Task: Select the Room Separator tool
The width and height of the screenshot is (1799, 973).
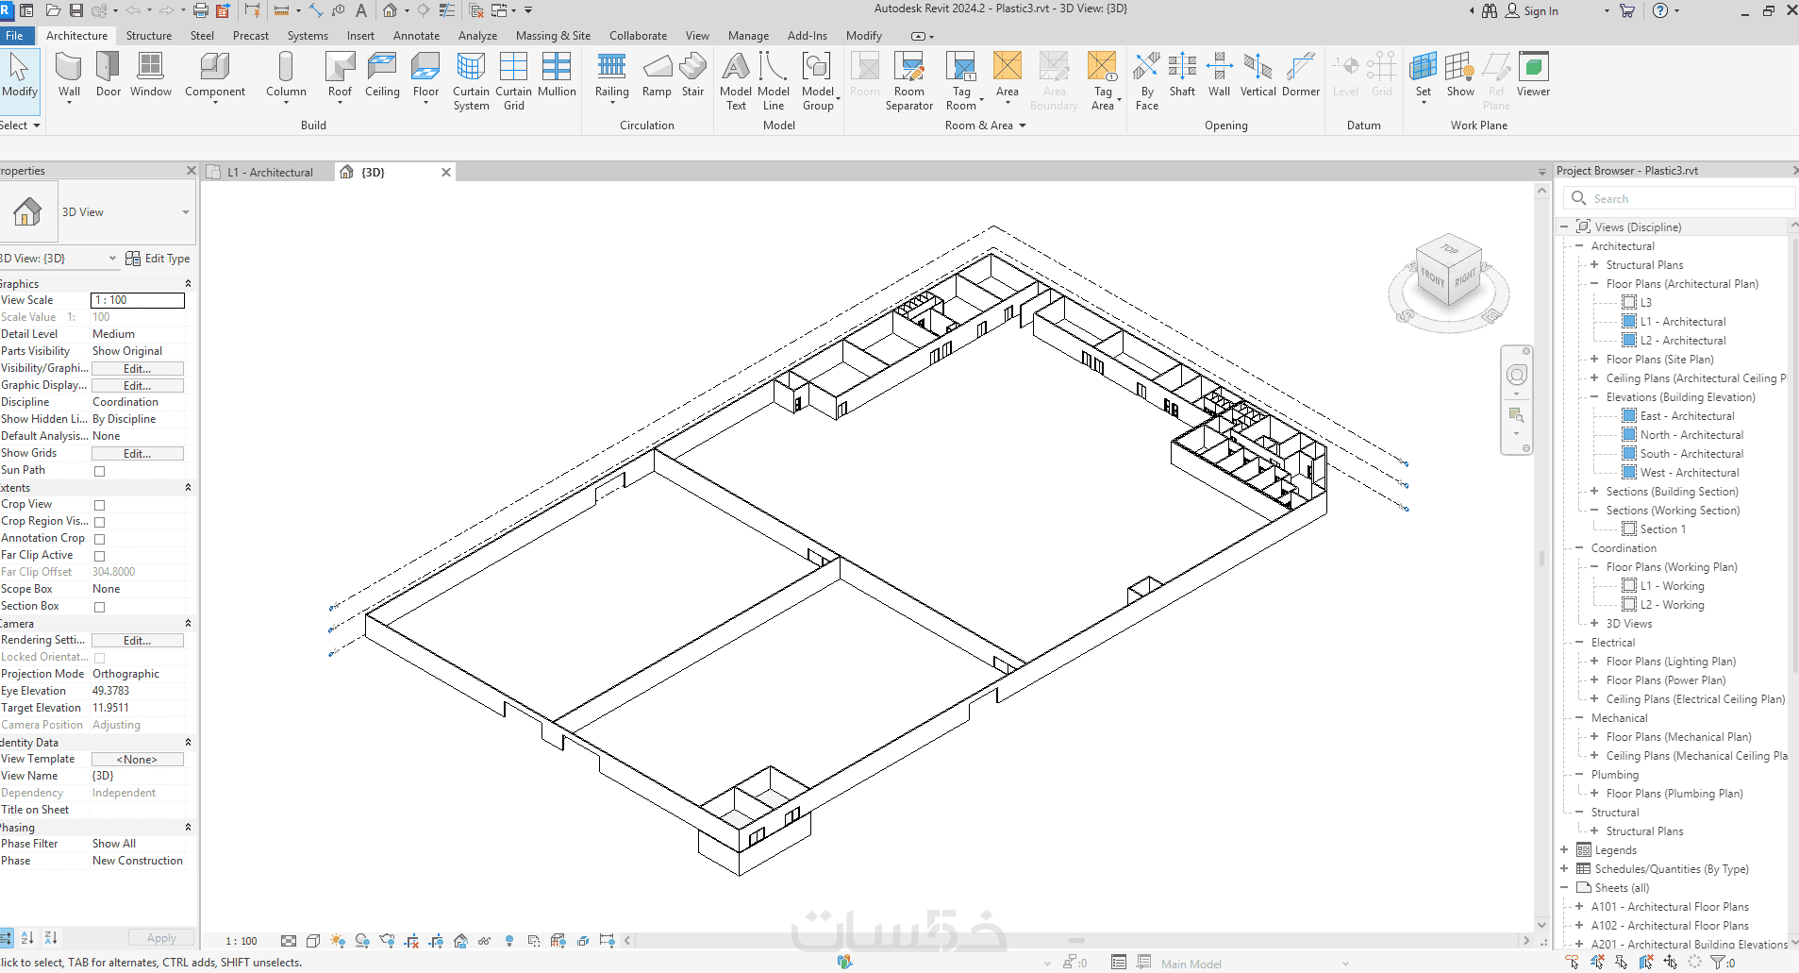Action: [909, 81]
